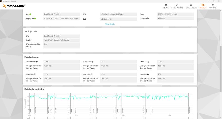Click the Time value 2025-09-22 11:55

tap(176, 14)
